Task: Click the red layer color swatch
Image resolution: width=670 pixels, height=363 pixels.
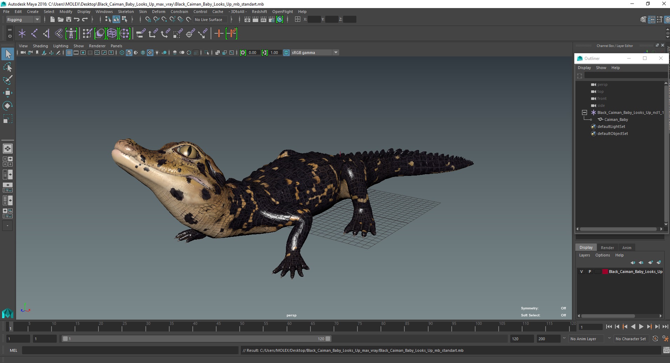Action: coord(605,272)
